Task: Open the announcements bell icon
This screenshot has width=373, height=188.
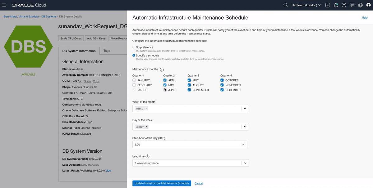Action: (336, 5)
